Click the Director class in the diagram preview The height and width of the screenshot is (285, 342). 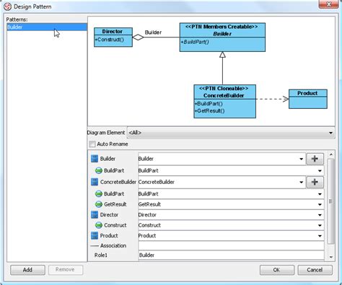click(113, 38)
